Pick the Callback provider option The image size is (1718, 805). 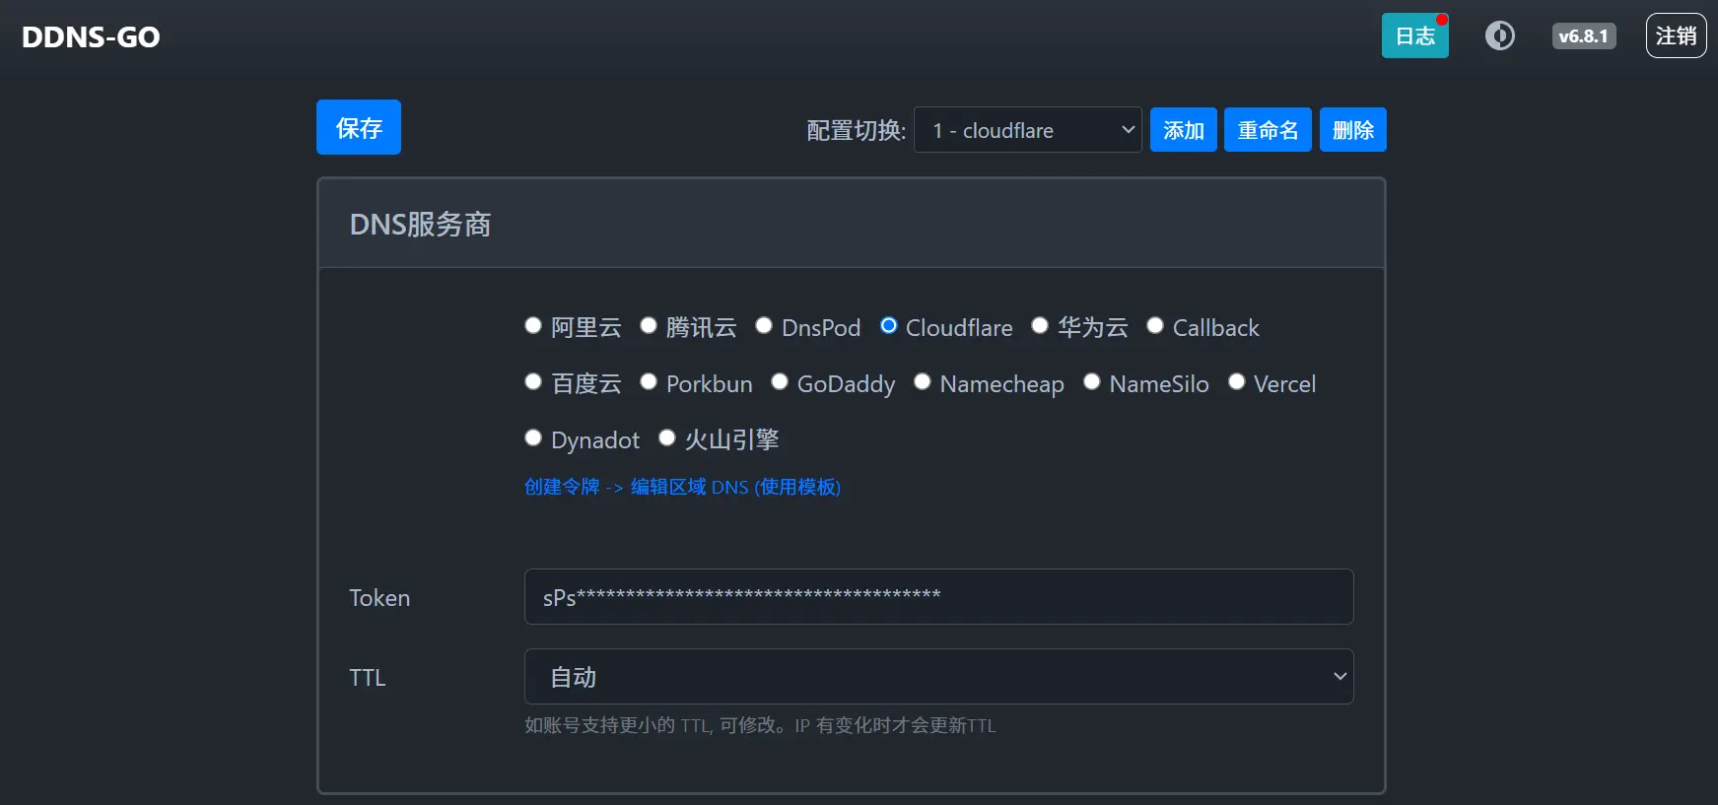click(1155, 325)
